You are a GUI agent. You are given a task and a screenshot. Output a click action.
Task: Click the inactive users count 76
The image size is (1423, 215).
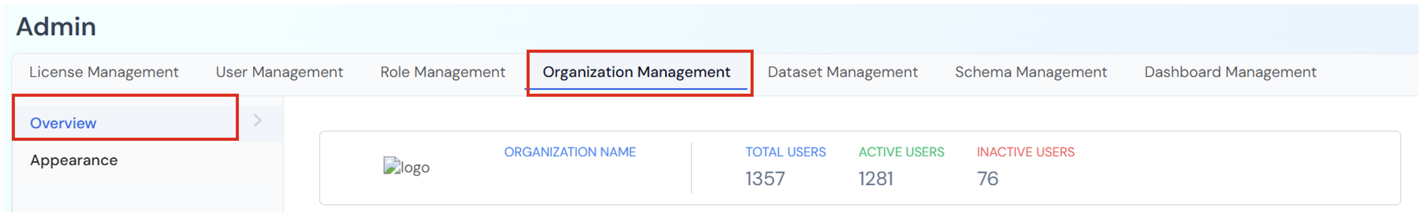click(987, 179)
